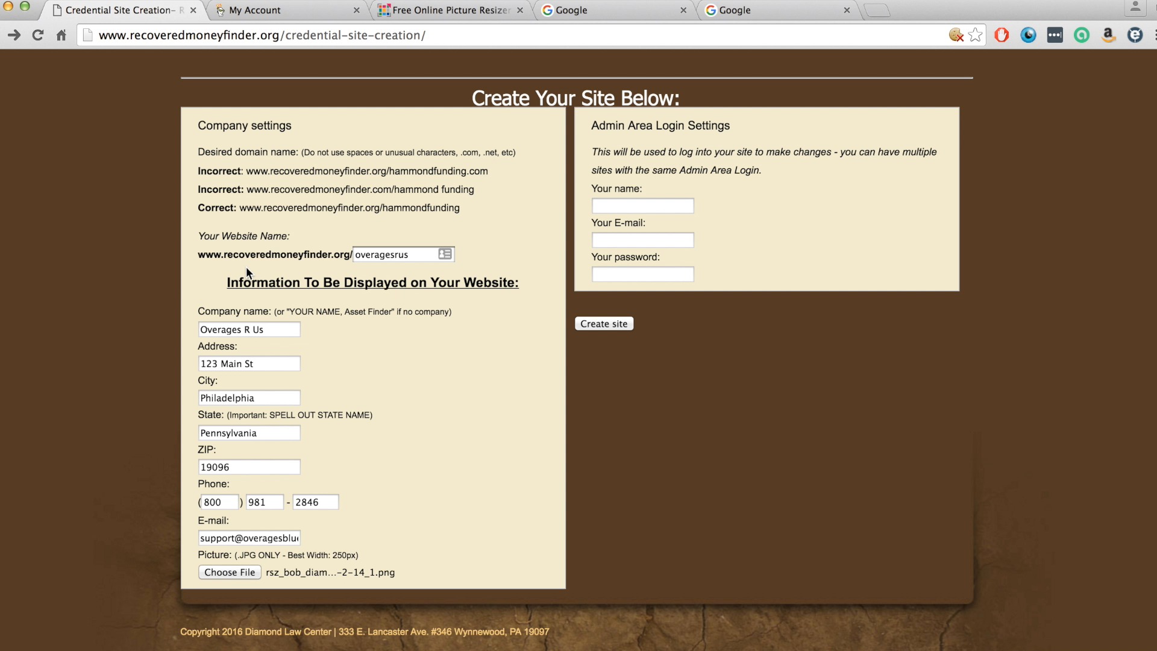This screenshot has height=651, width=1157.
Task: Click the ZIP field '19096'
Action: coord(249,467)
